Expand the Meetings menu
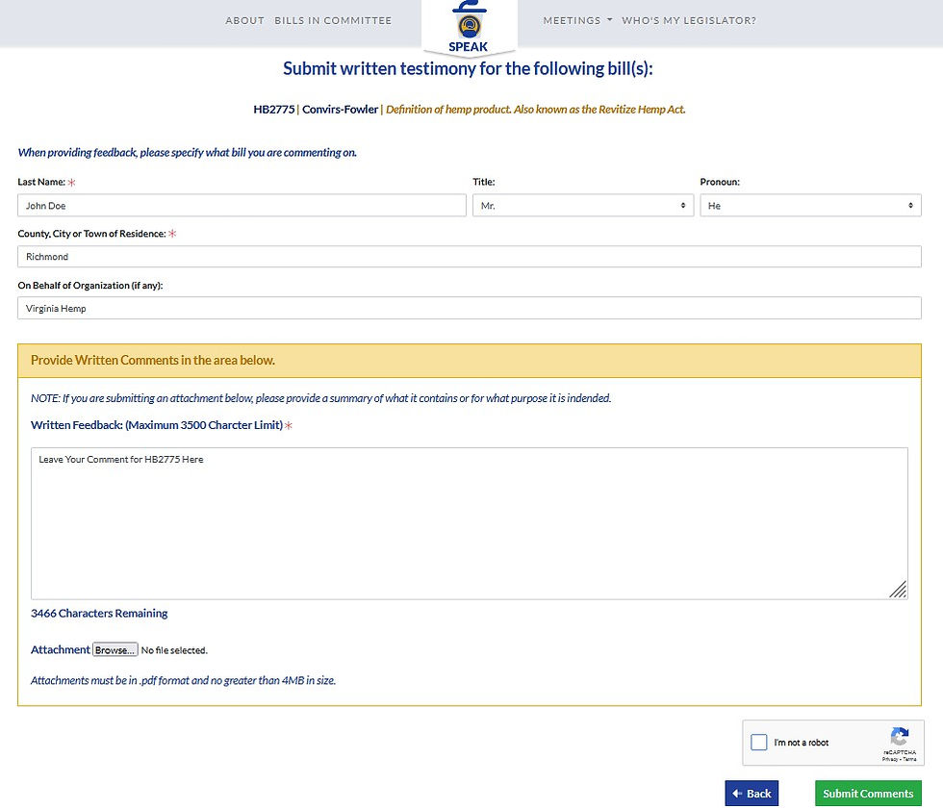 (x=577, y=20)
